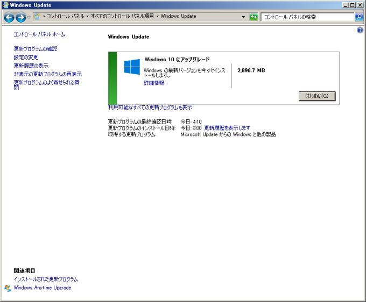Screen dimensions: 366x302
Task: Open コントロール パネル ホーム link
Action: click(39, 34)
